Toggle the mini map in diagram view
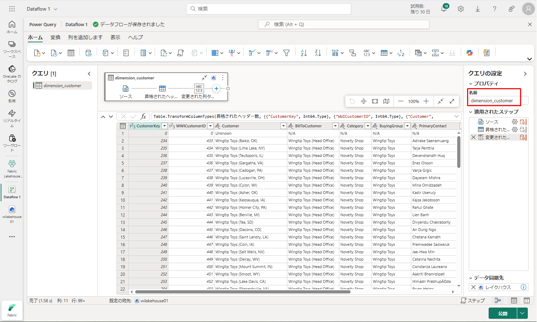Viewport: 537px width, 322px height. point(386,101)
